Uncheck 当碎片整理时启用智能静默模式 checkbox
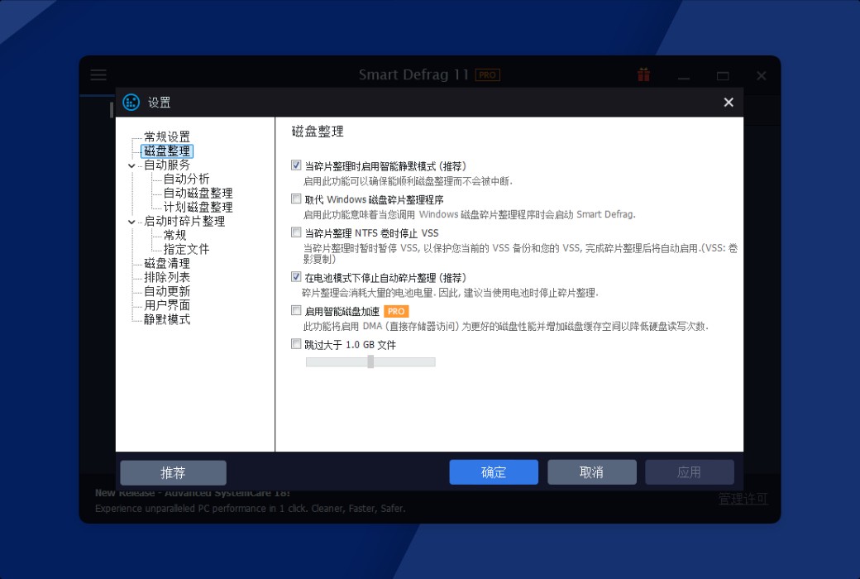This screenshot has width=860, height=579. tap(296, 165)
